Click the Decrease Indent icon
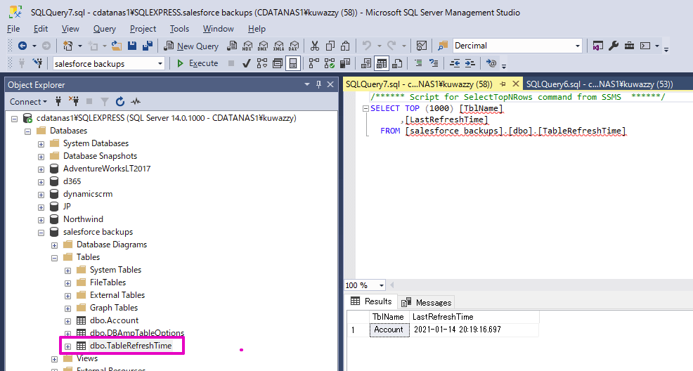The width and height of the screenshot is (693, 371). pyautogui.click(x=455, y=63)
